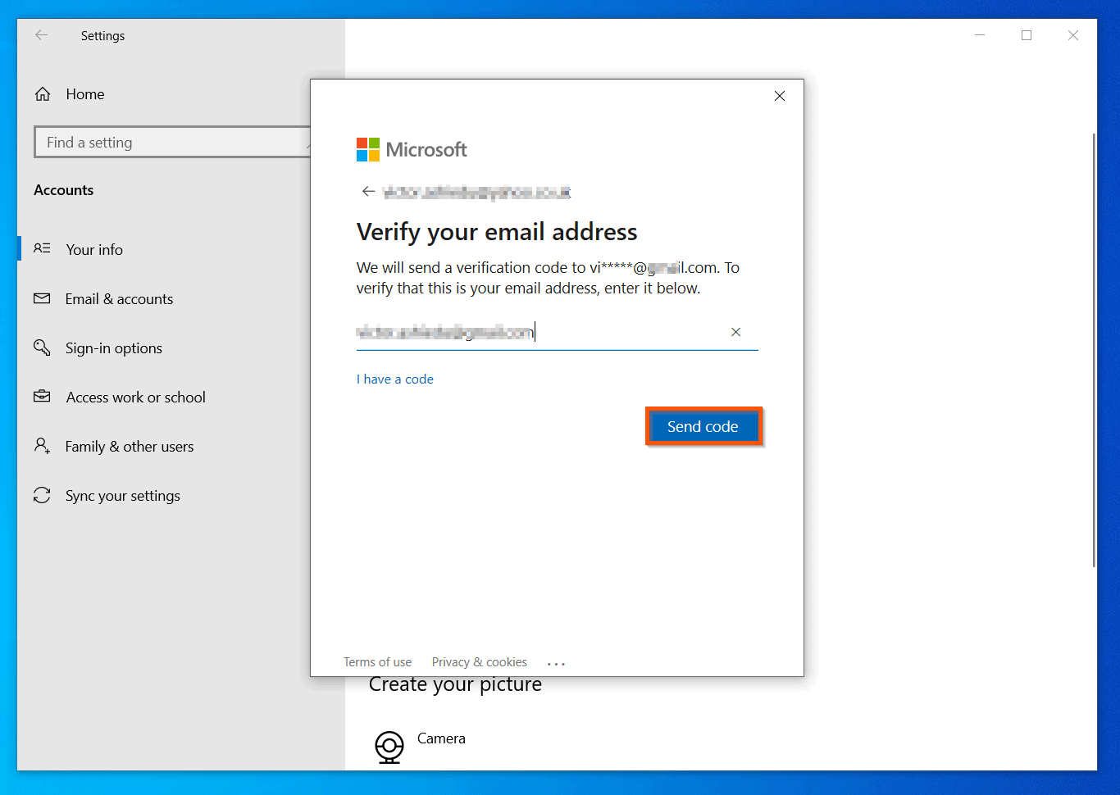The height and width of the screenshot is (795, 1120).
Task: Click the 'We will send a verification code' message
Action: pyautogui.click(x=548, y=278)
